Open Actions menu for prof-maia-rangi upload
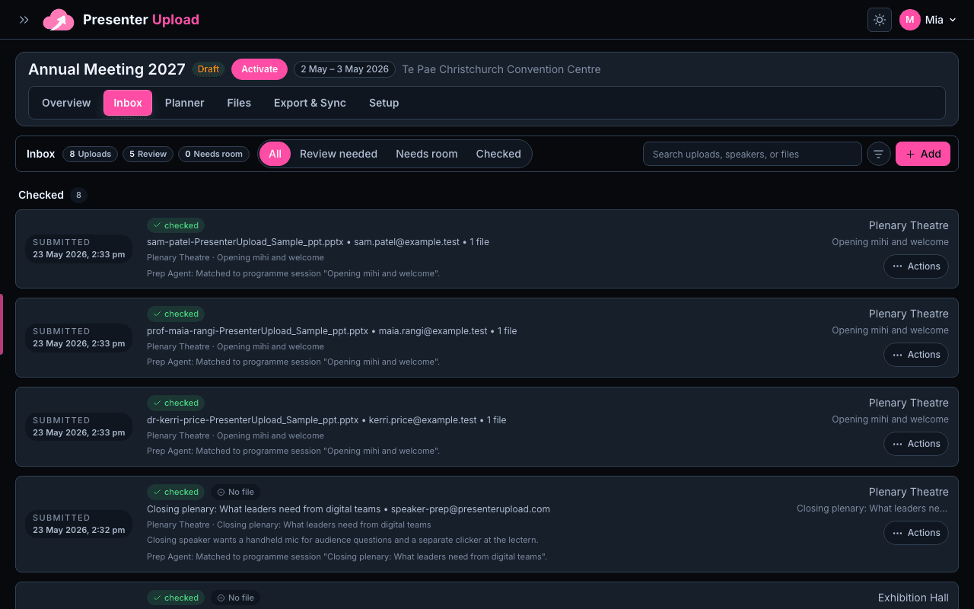This screenshot has height=609, width=974. tap(916, 355)
